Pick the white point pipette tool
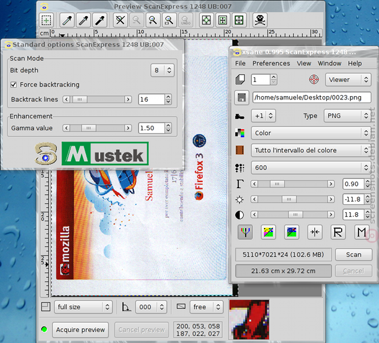This screenshot has width=379, height=343. pyautogui.click(x=67, y=20)
